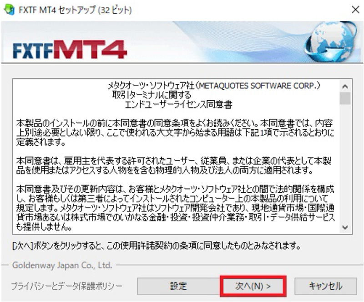This screenshot has width=364, height=302.
Task: Click the paragraph starting 本同意書は、雇用主を代表する
Action: click(x=174, y=166)
